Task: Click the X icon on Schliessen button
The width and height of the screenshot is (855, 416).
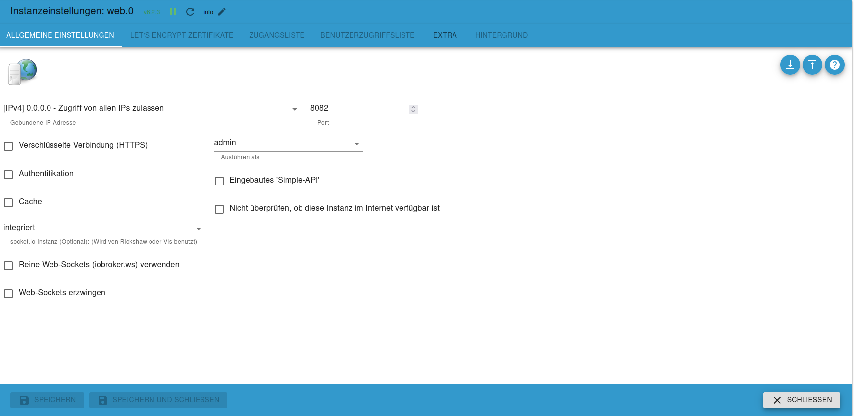Action: (777, 400)
